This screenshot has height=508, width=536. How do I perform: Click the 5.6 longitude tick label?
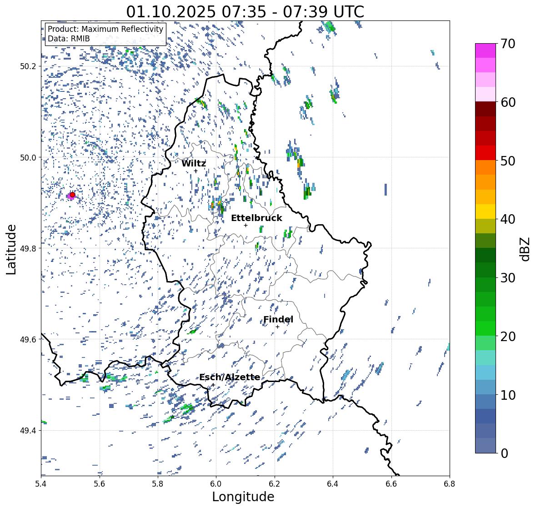tap(100, 484)
